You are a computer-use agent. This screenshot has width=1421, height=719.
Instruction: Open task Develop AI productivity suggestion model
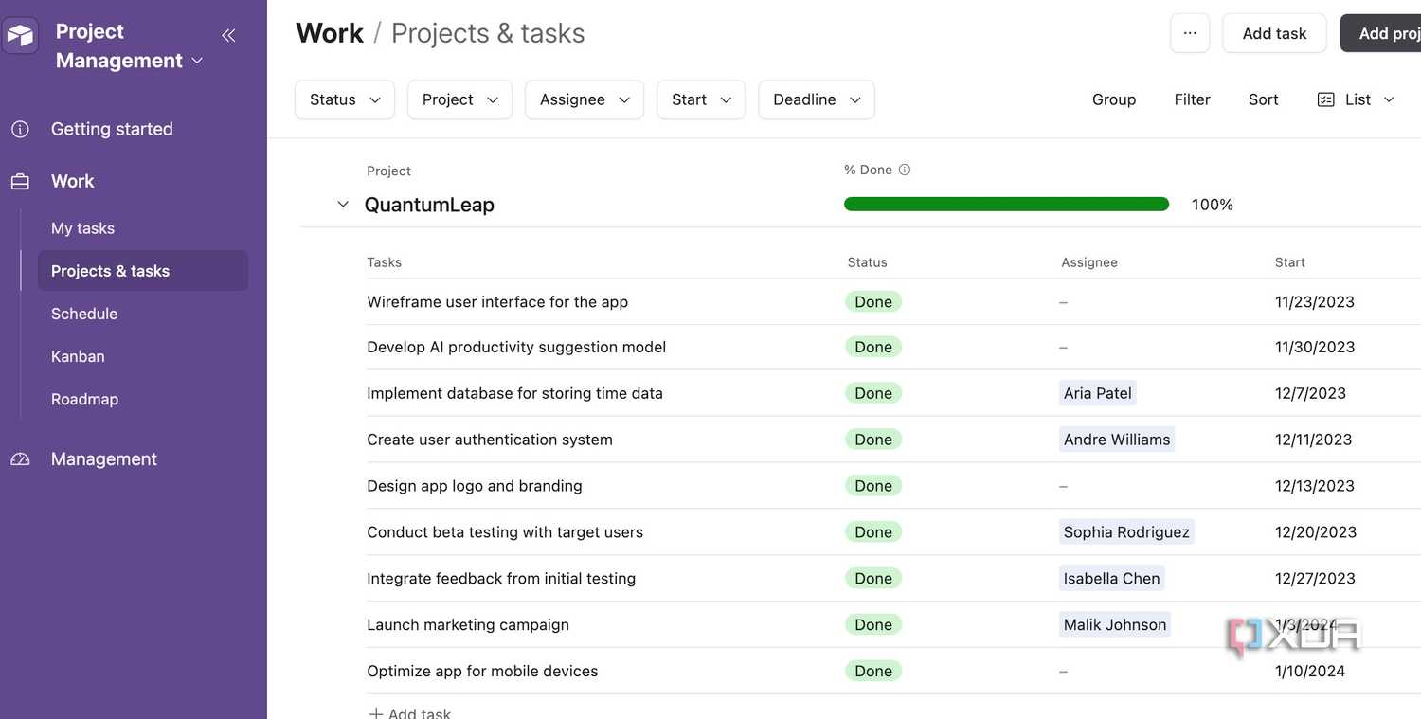pos(516,347)
